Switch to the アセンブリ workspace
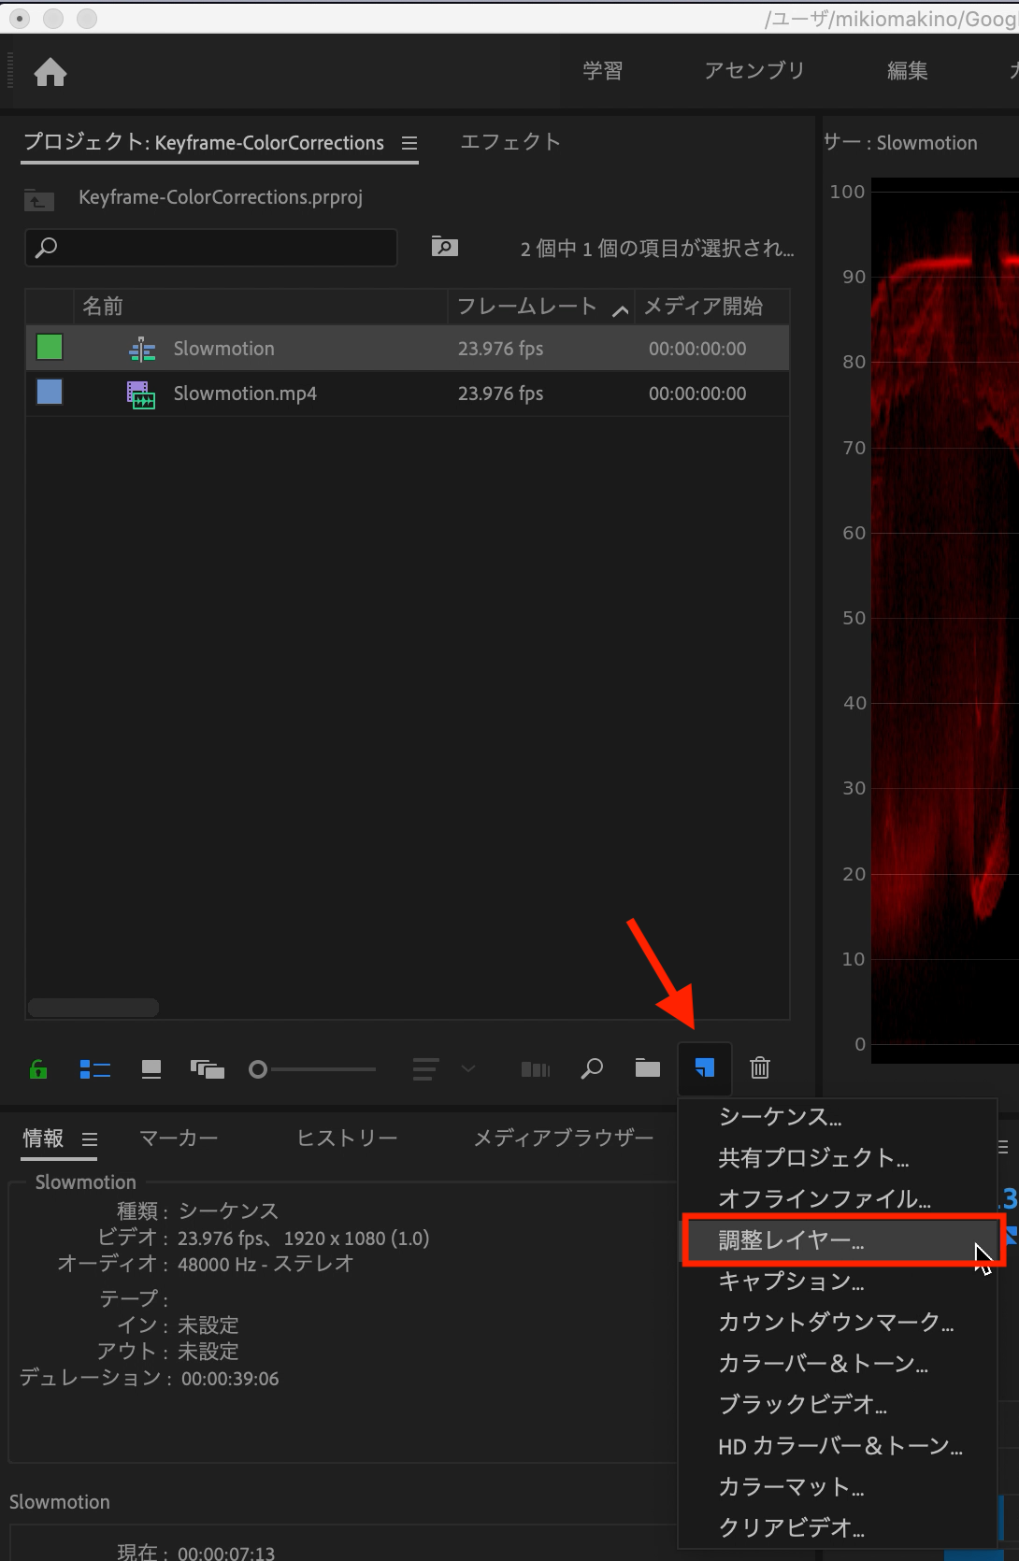The height and width of the screenshot is (1561, 1019). 754,71
